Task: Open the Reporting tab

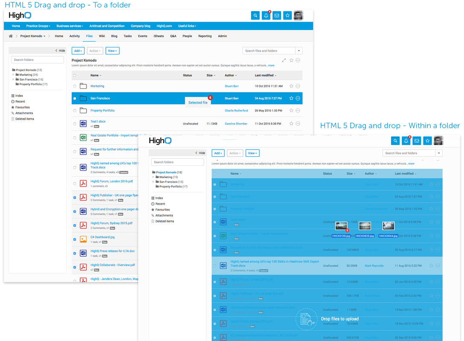Action: point(205,36)
